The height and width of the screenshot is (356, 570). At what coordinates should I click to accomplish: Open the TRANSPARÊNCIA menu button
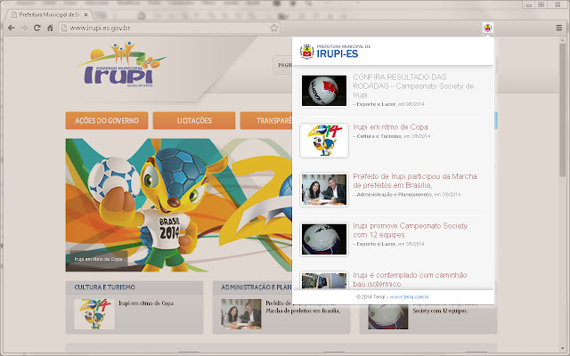point(266,121)
